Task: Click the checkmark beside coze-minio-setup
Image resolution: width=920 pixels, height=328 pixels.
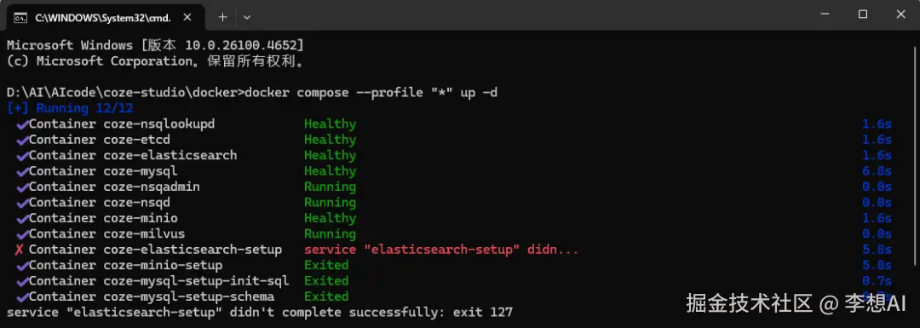Action: point(21,265)
